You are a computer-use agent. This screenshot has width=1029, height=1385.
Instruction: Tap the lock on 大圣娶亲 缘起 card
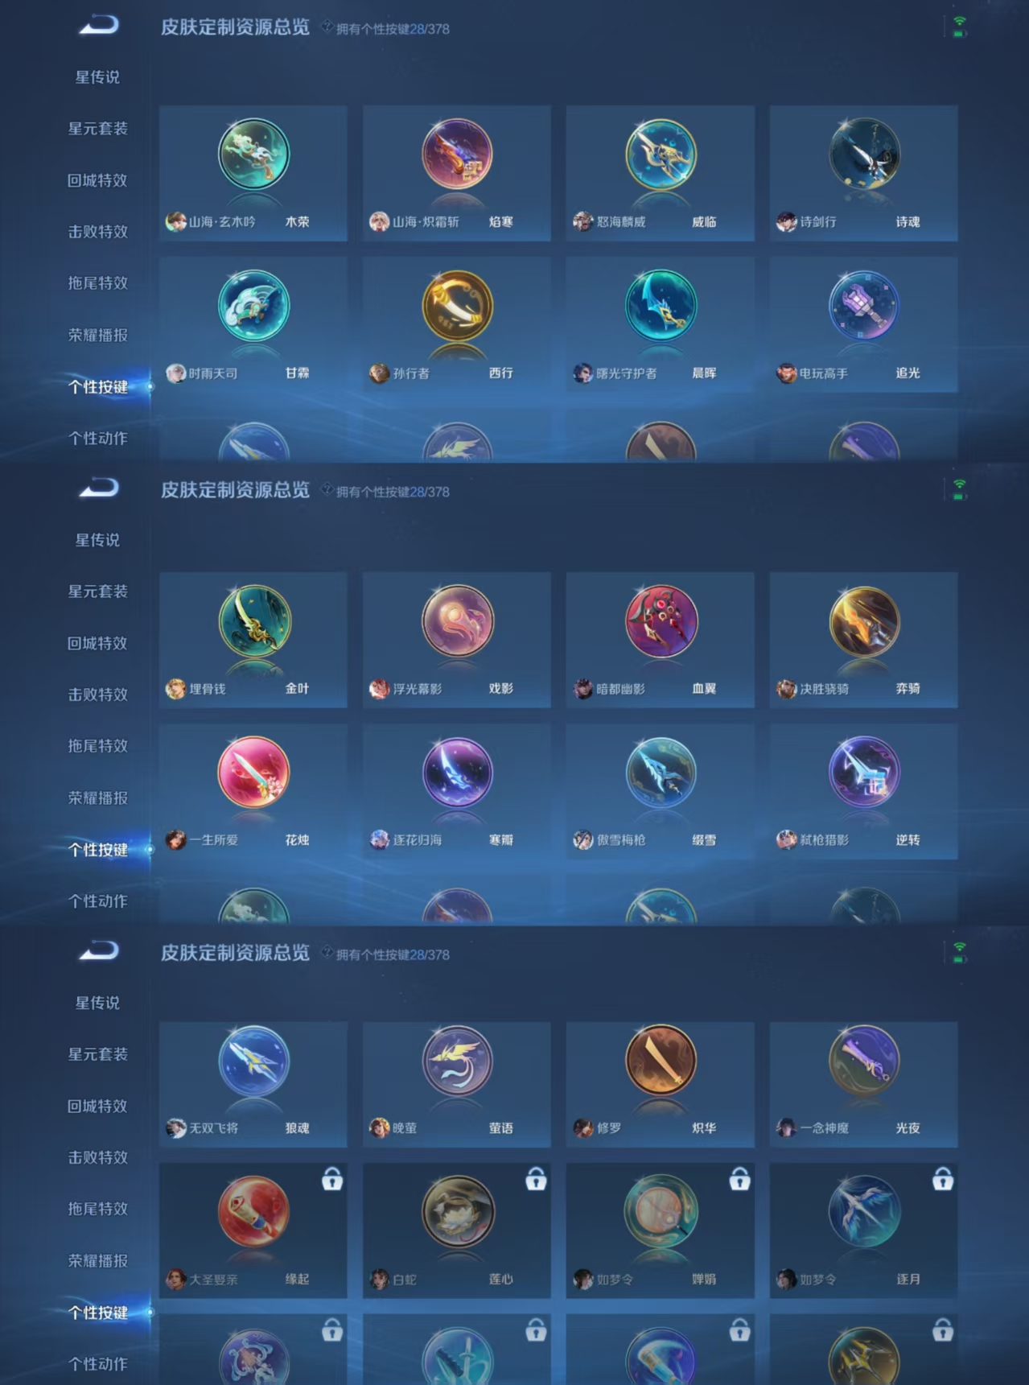pyautogui.click(x=332, y=1179)
